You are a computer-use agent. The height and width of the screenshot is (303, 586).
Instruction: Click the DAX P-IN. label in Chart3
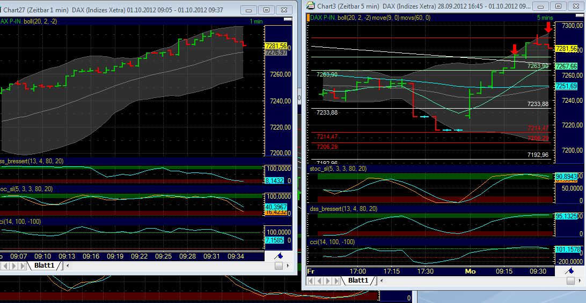323,18
